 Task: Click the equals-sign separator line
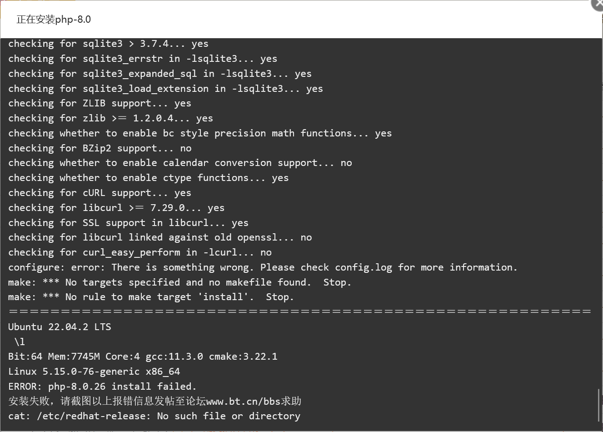point(300,311)
